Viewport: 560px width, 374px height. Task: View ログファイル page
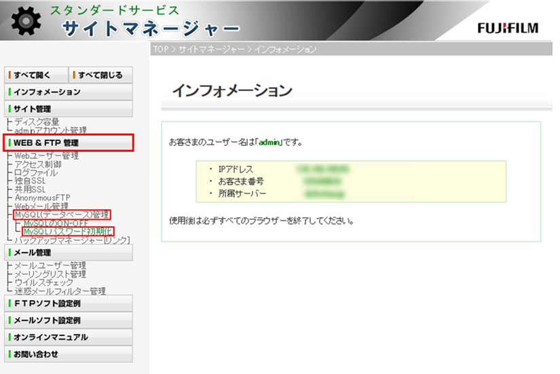click(x=36, y=173)
